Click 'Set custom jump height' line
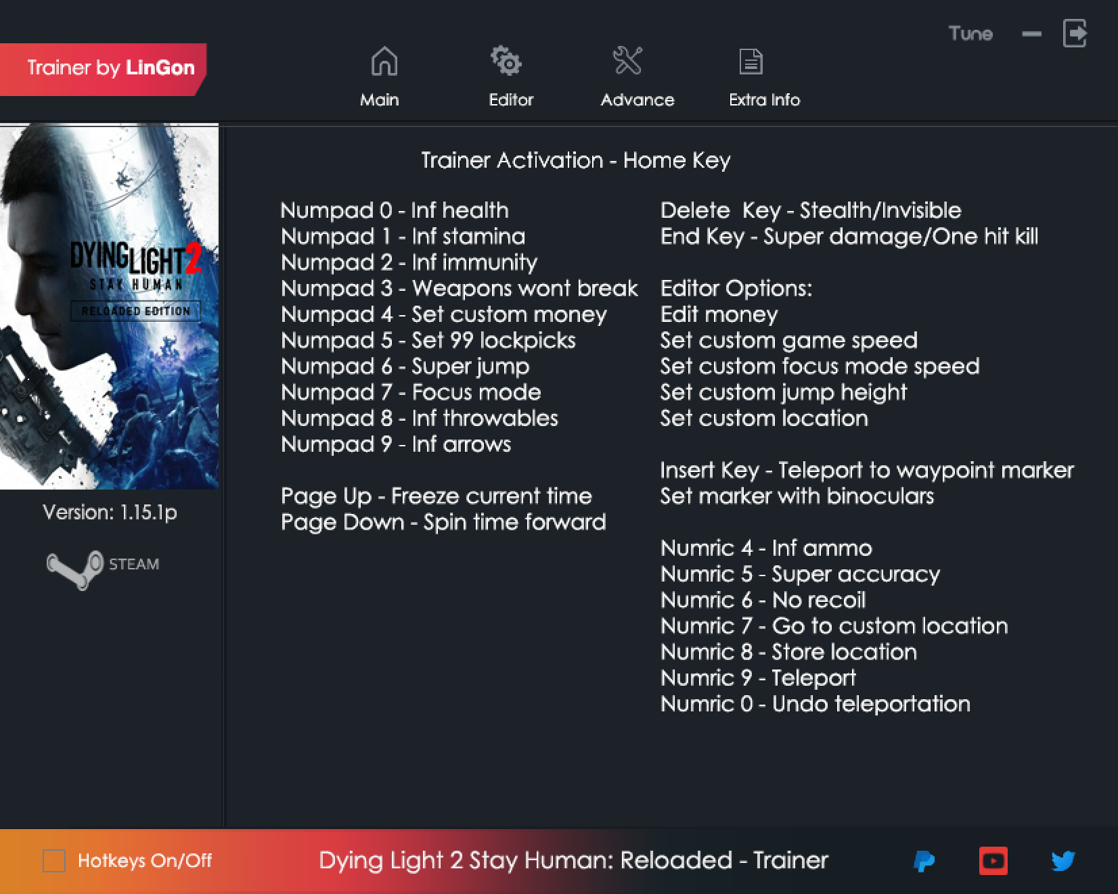 [784, 392]
